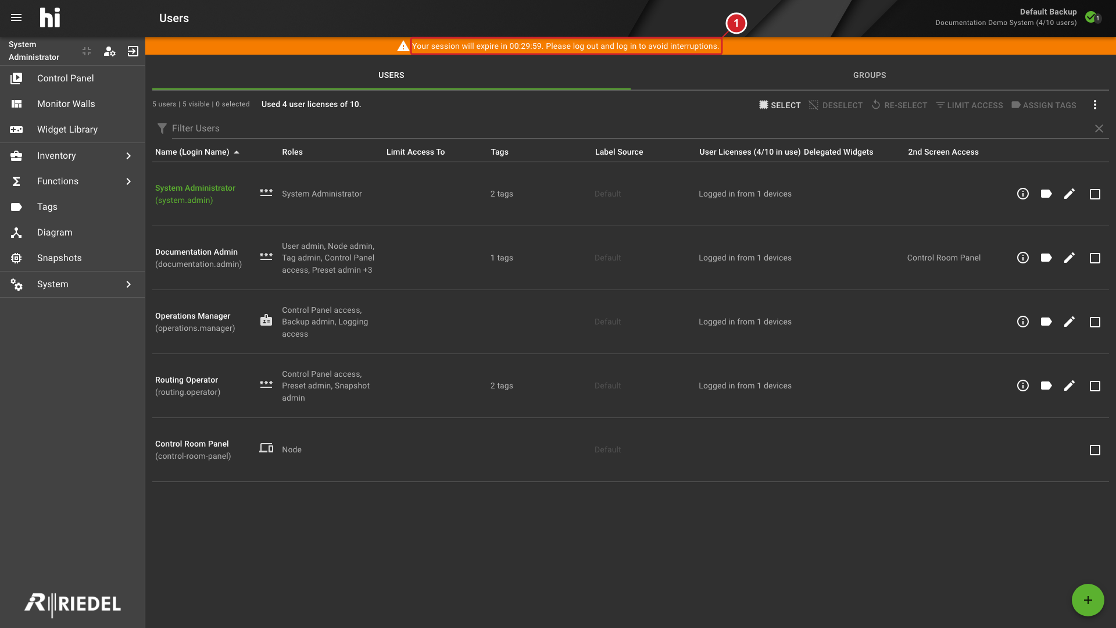
Task: Expand the Functions sidebar section
Action: click(x=72, y=181)
